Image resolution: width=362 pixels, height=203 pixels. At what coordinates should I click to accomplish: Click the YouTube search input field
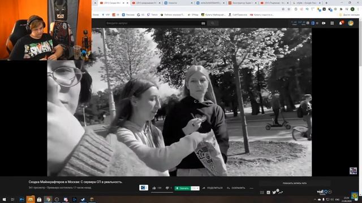coord(153,23)
